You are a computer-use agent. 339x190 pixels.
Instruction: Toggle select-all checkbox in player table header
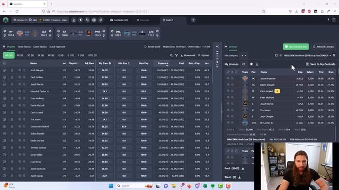pyautogui.click(x=4, y=63)
